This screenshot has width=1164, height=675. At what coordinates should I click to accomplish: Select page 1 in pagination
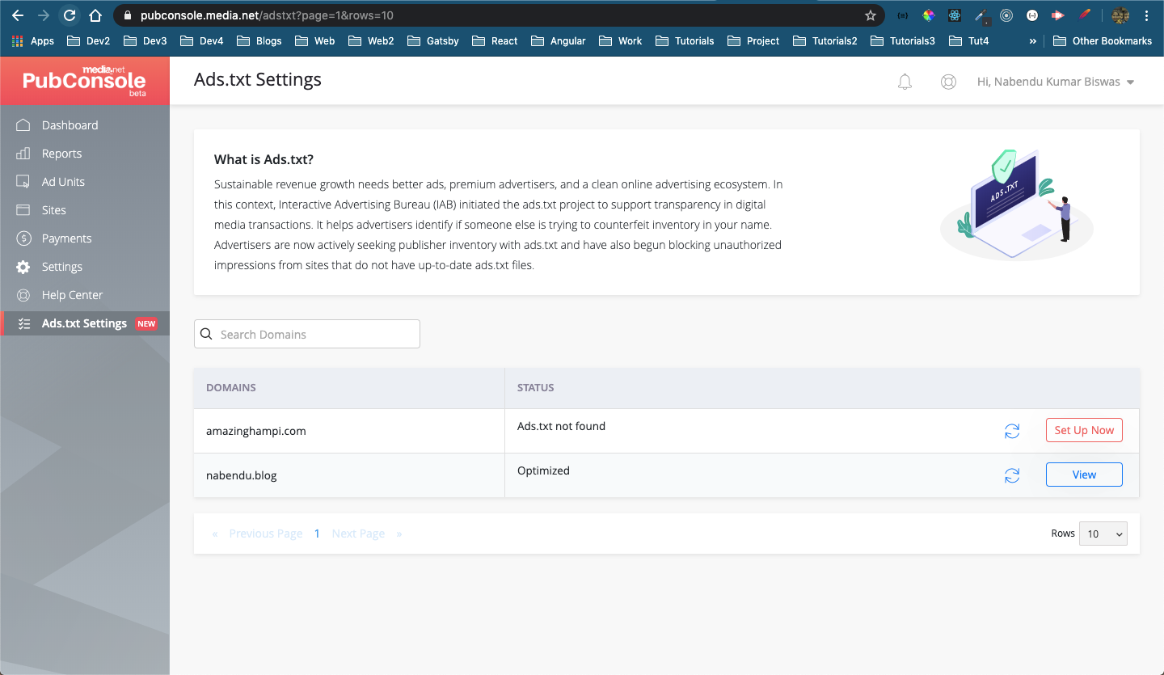(x=317, y=534)
